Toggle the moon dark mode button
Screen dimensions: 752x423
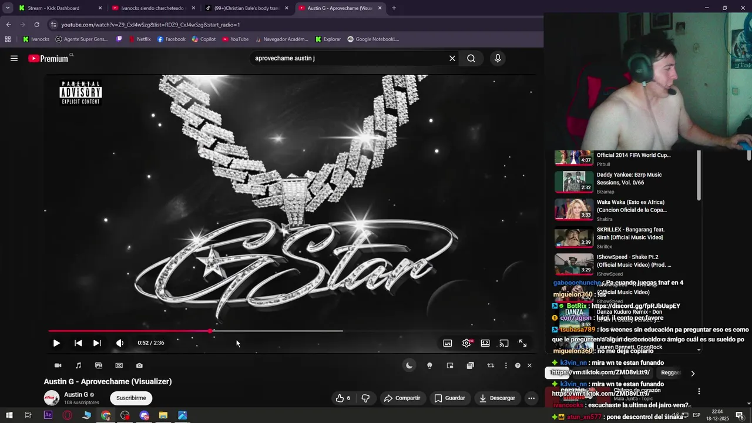click(x=409, y=365)
